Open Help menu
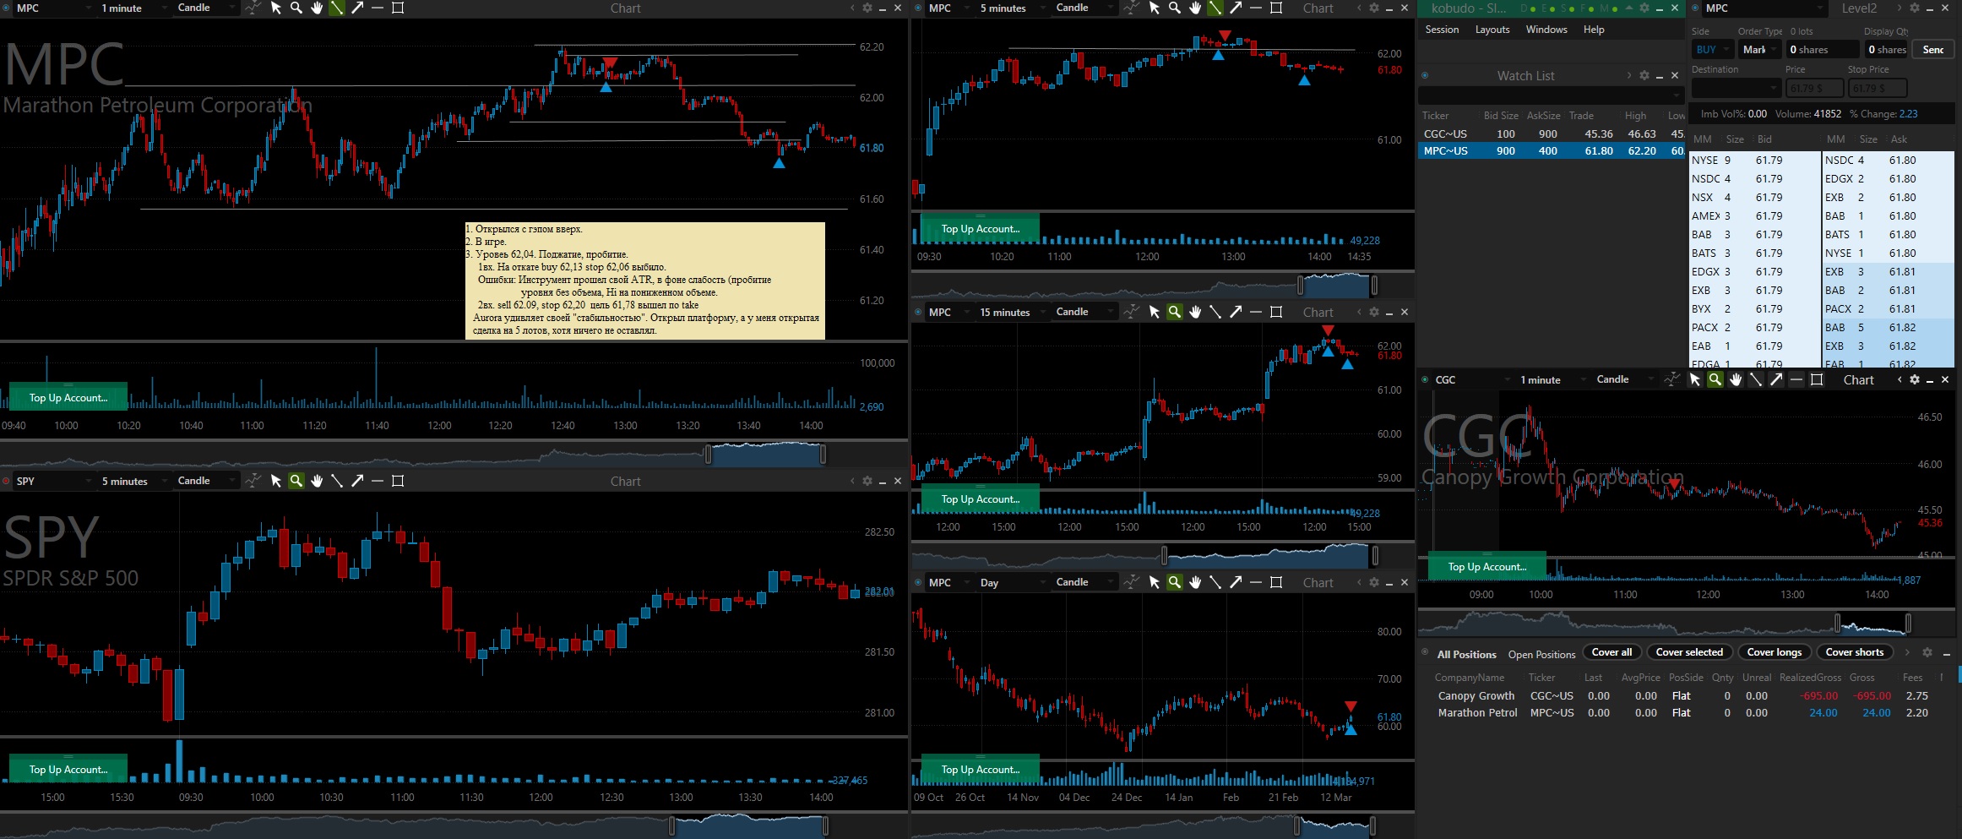 [x=1594, y=30]
